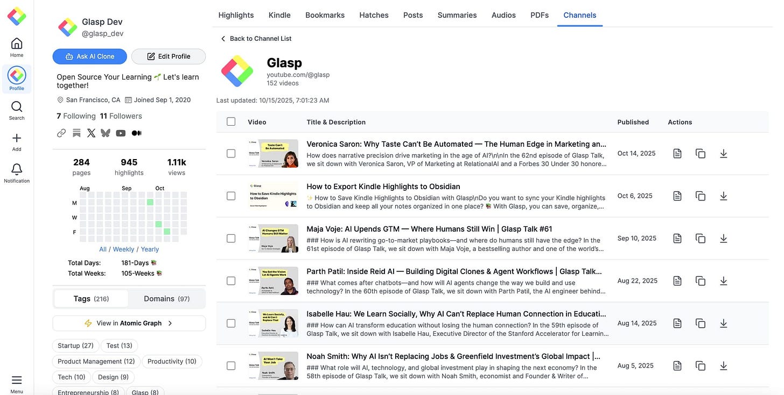Copy the Isabelle Hau video row
This screenshot has height=395, width=784.
(x=701, y=323)
